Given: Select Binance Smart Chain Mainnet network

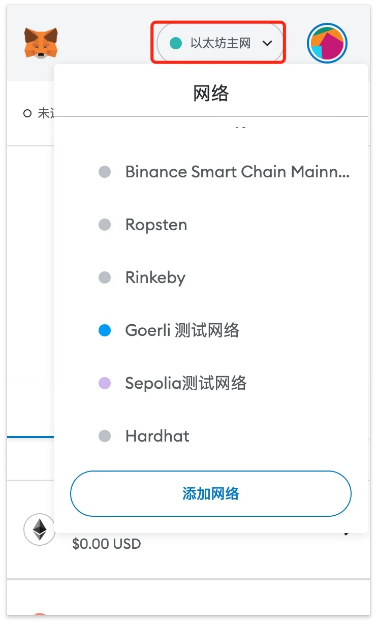Looking at the screenshot, I should pyautogui.click(x=237, y=172).
